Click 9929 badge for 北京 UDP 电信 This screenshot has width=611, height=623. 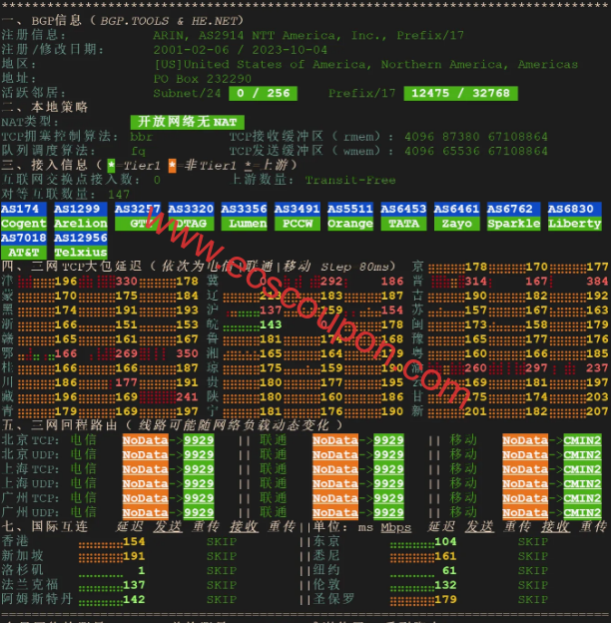click(199, 454)
